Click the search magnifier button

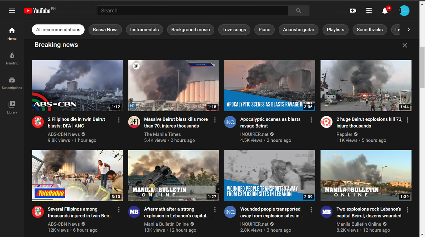click(x=299, y=11)
